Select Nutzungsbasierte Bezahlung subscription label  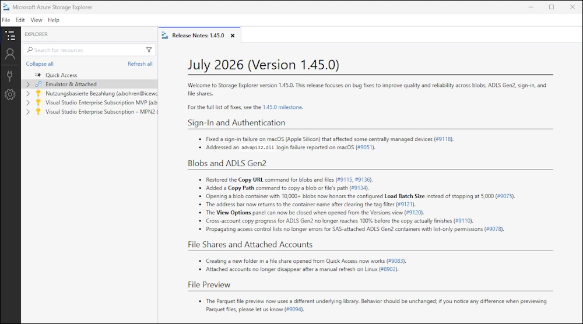click(x=101, y=94)
